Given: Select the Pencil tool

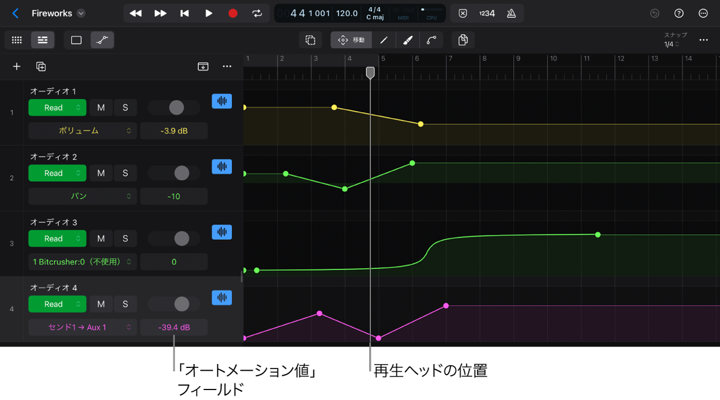Looking at the screenshot, I should point(383,40).
